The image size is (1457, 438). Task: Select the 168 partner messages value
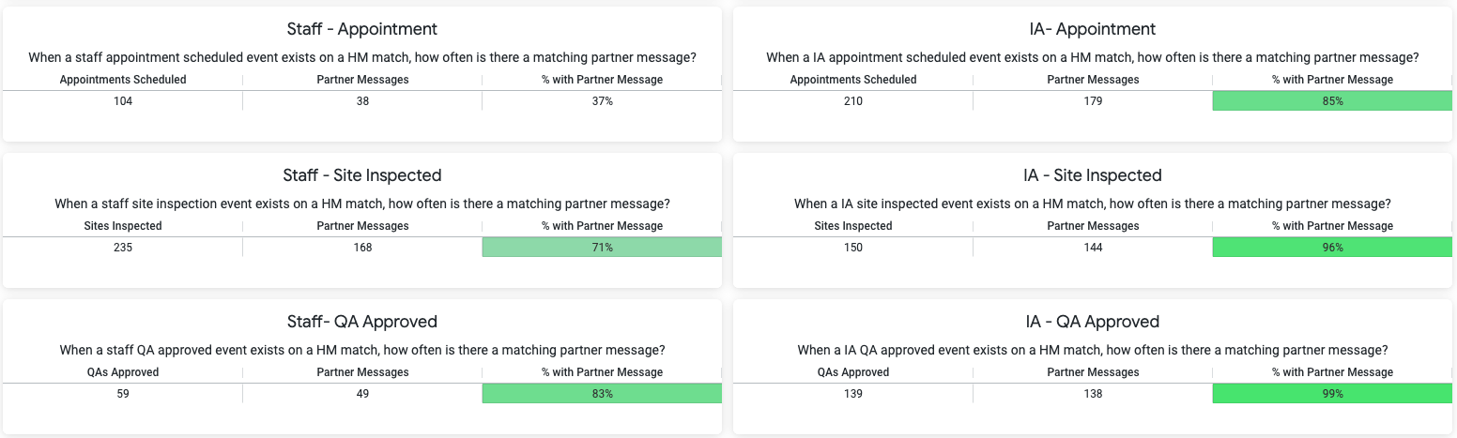pyautogui.click(x=362, y=248)
